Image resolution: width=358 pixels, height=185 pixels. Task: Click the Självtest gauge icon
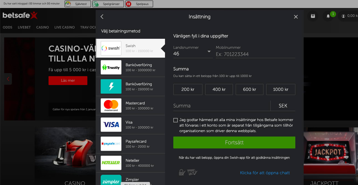(68, 4)
